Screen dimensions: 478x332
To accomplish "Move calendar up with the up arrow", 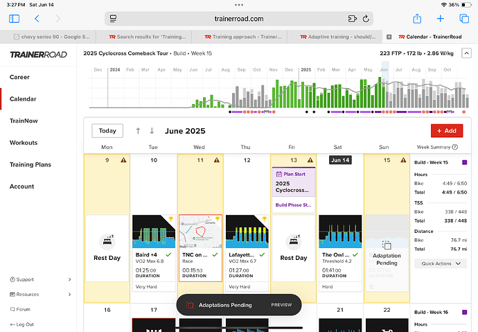I will (x=138, y=131).
